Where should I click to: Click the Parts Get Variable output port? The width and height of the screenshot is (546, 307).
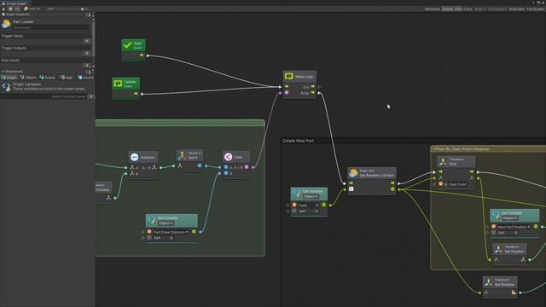(x=324, y=205)
